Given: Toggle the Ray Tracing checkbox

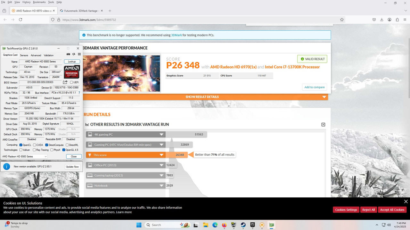Looking at the screenshot, I should click(34, 150).
